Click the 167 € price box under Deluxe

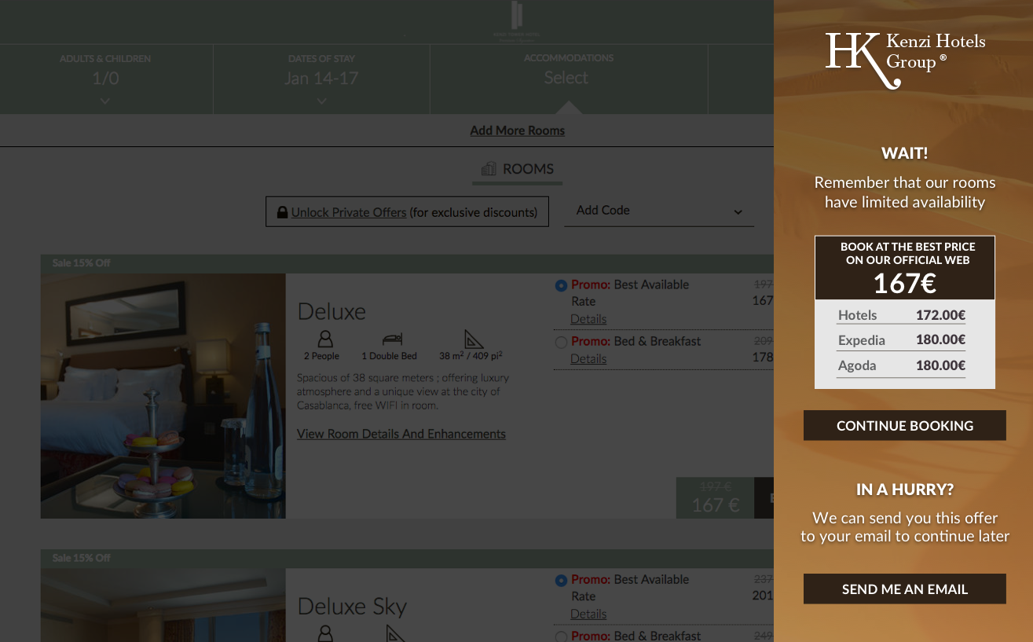pyautogui.click(x=715, y=498)
